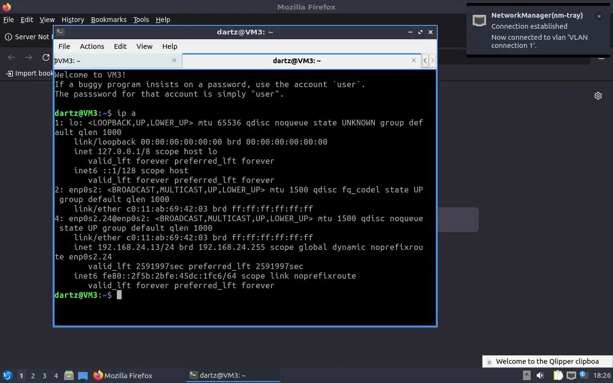Click the Firefox logo in title bar
Image resolution: width=613 pixels, height=383 pixels.
[x=7, y=7]
